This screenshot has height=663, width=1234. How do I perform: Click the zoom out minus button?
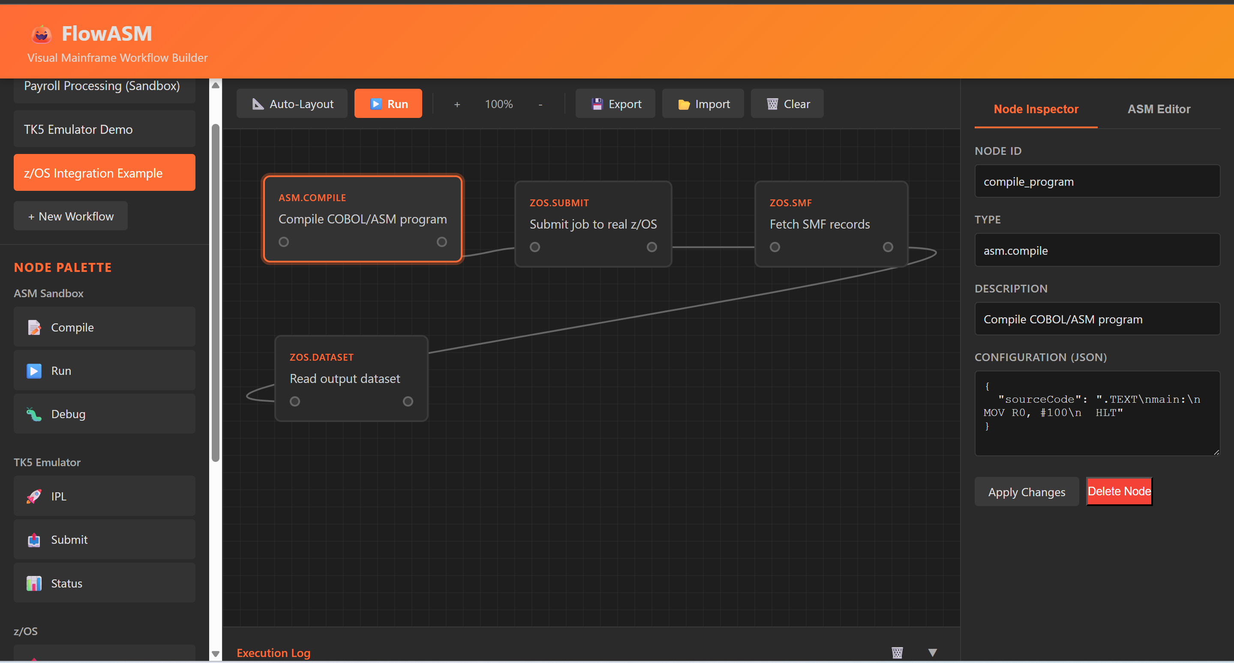[x=540, y=104]
